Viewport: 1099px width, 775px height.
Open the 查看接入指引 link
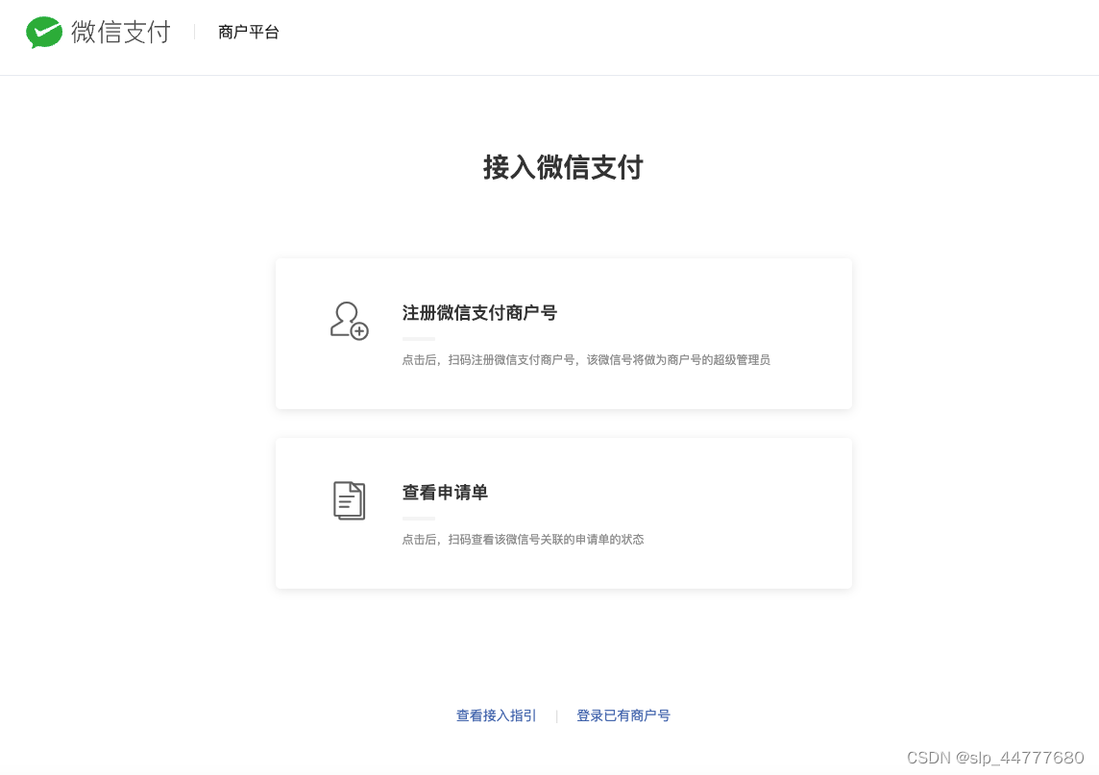point(497,715)
